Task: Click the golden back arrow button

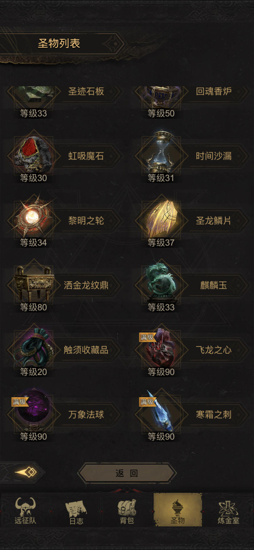Action: [26, 472]
